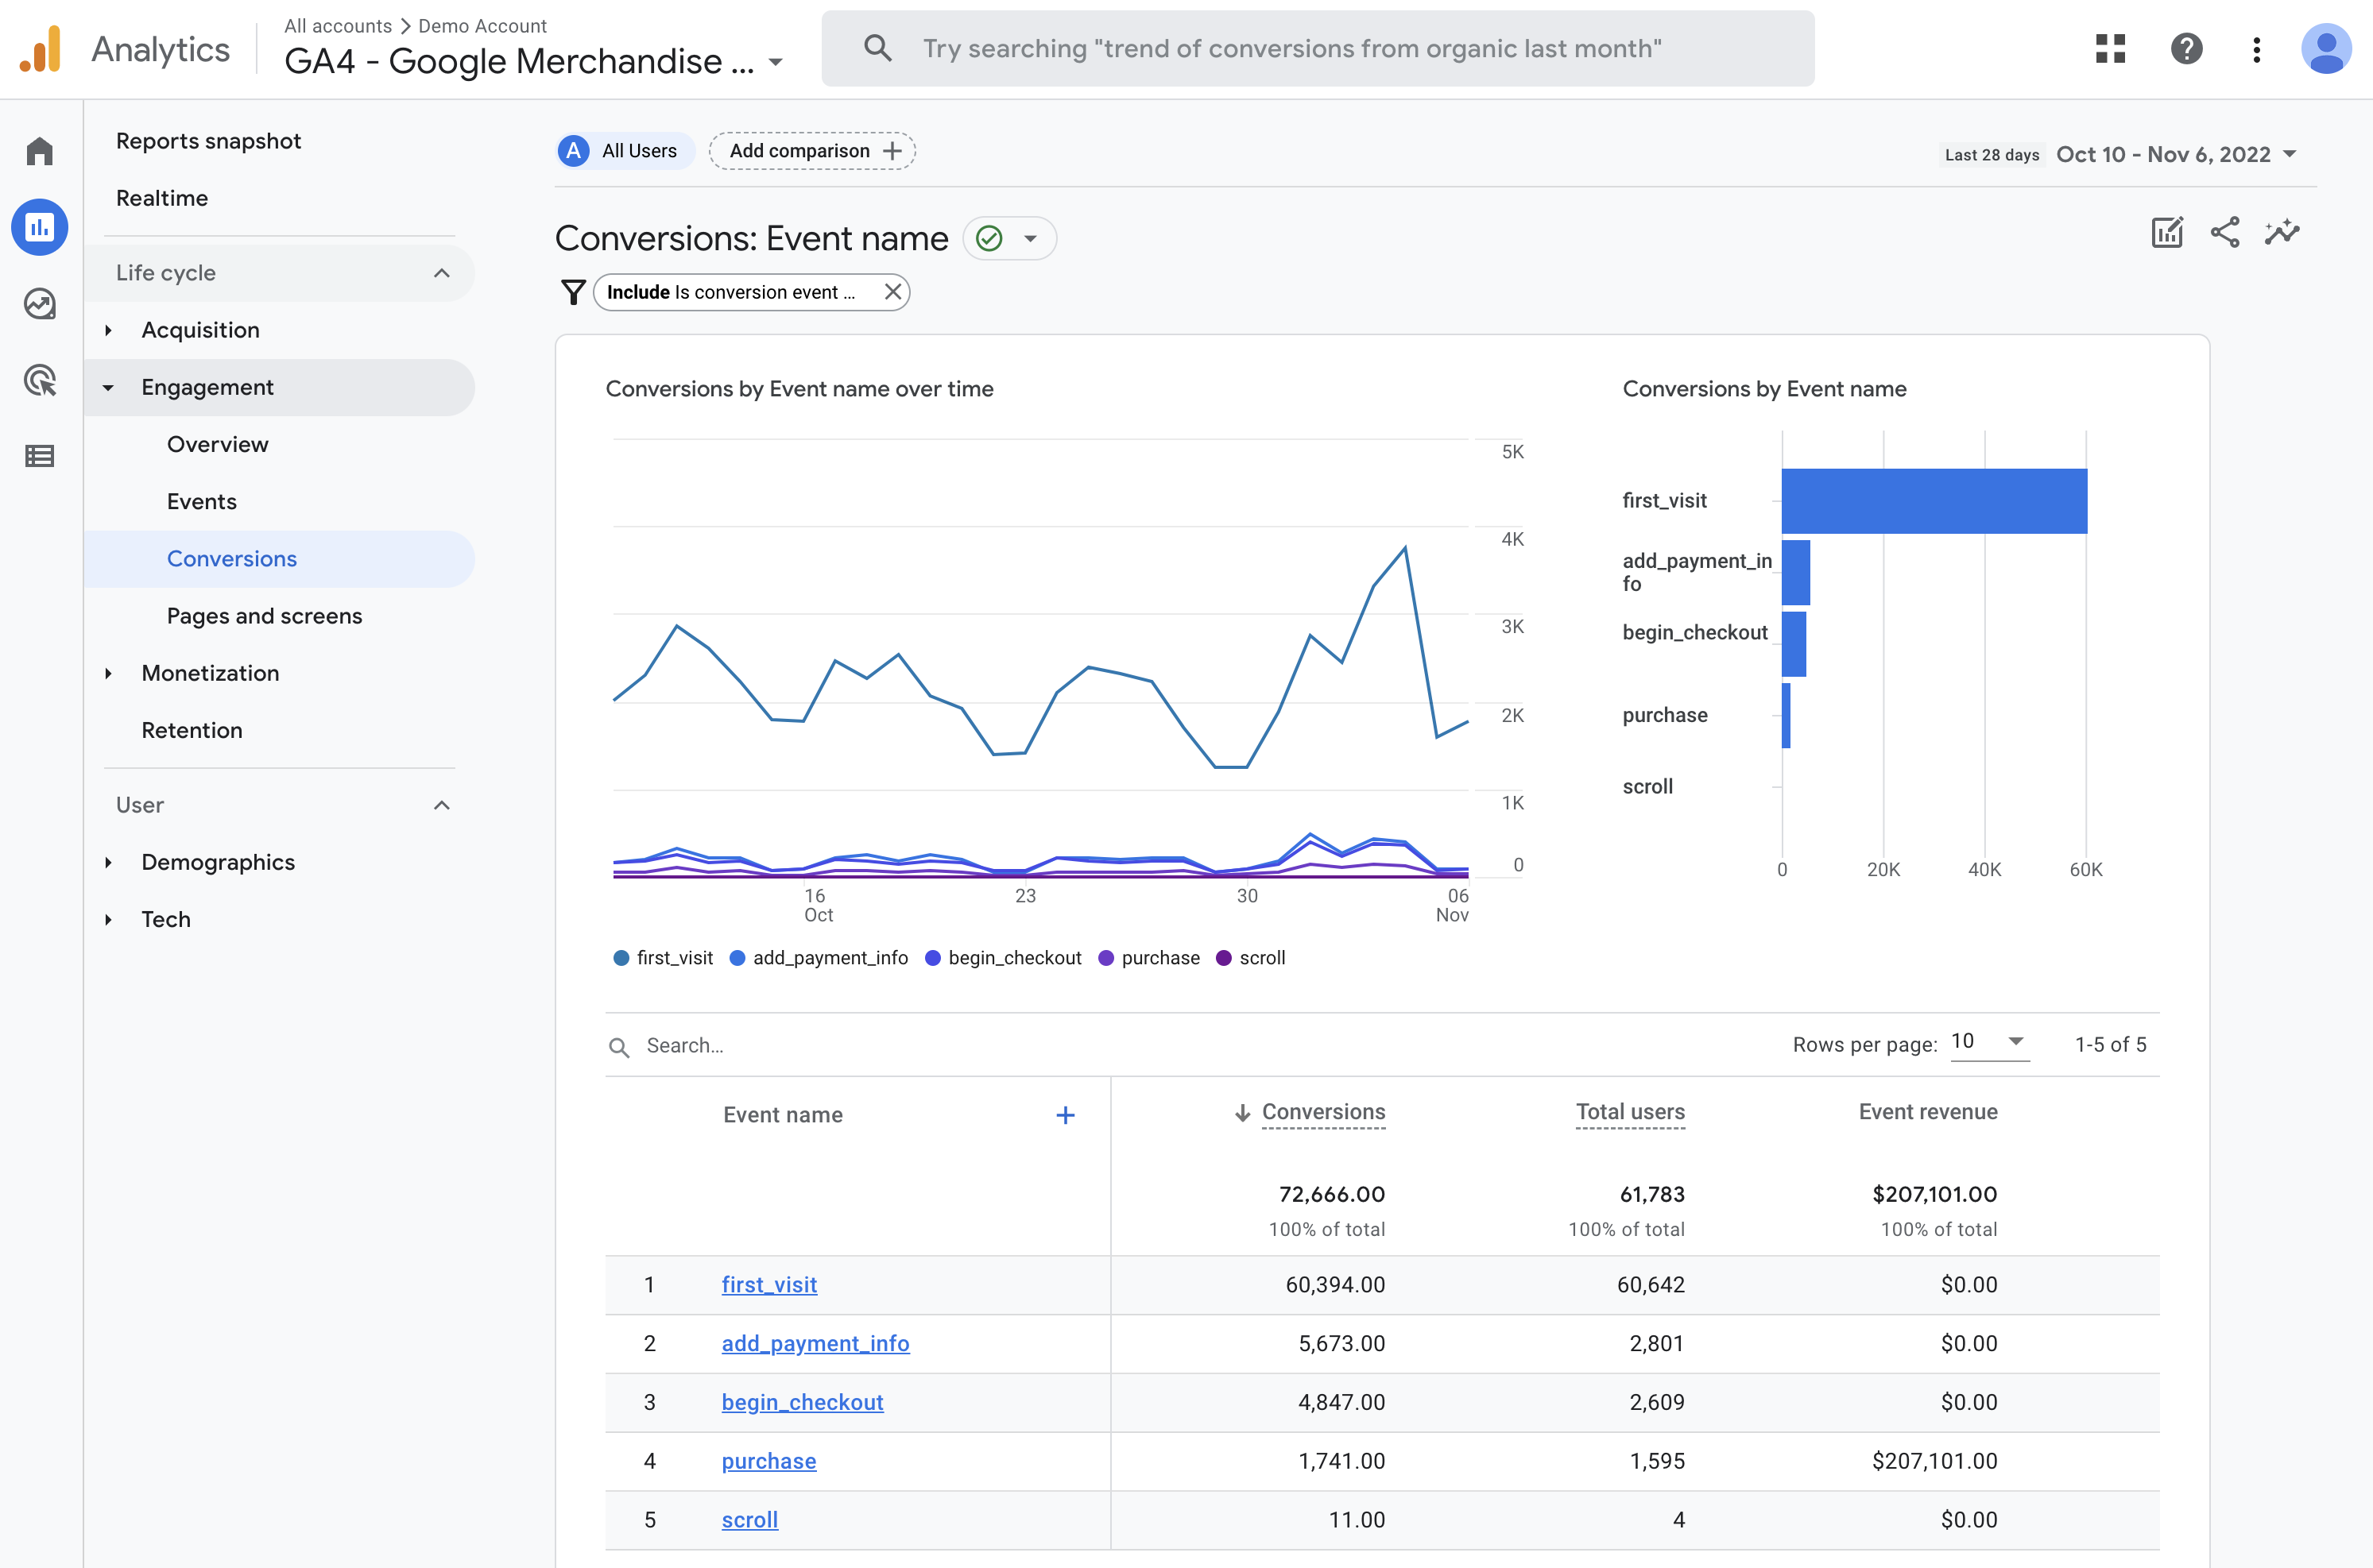Select the Conversions report

pos(279,559)
